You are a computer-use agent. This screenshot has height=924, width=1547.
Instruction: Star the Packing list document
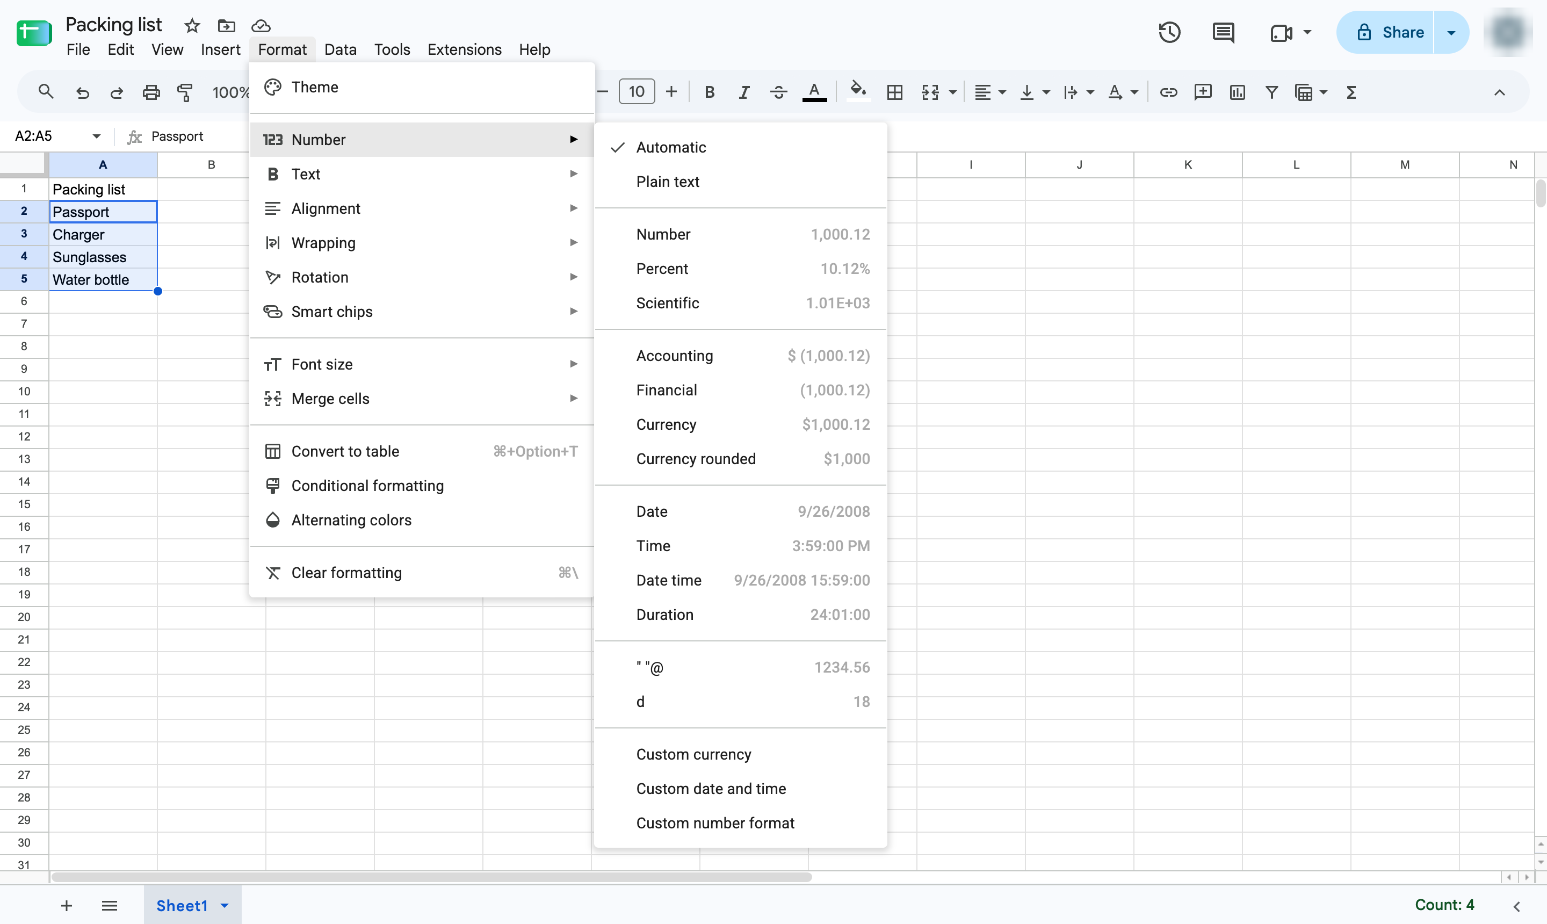tap(192, 26)
